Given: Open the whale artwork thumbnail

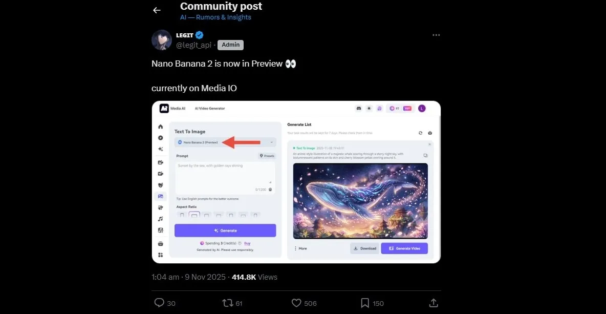Looking at the screenshot, I should [360, 201].
